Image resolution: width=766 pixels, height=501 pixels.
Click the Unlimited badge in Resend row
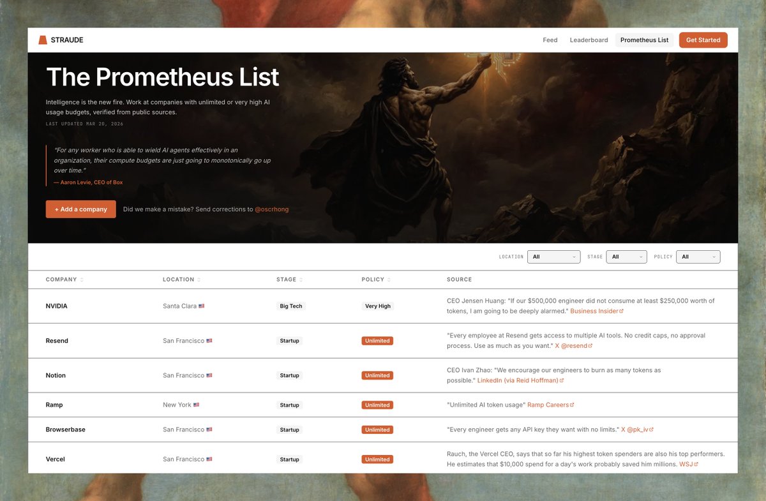pyautogui.click(x=377, y=341)
